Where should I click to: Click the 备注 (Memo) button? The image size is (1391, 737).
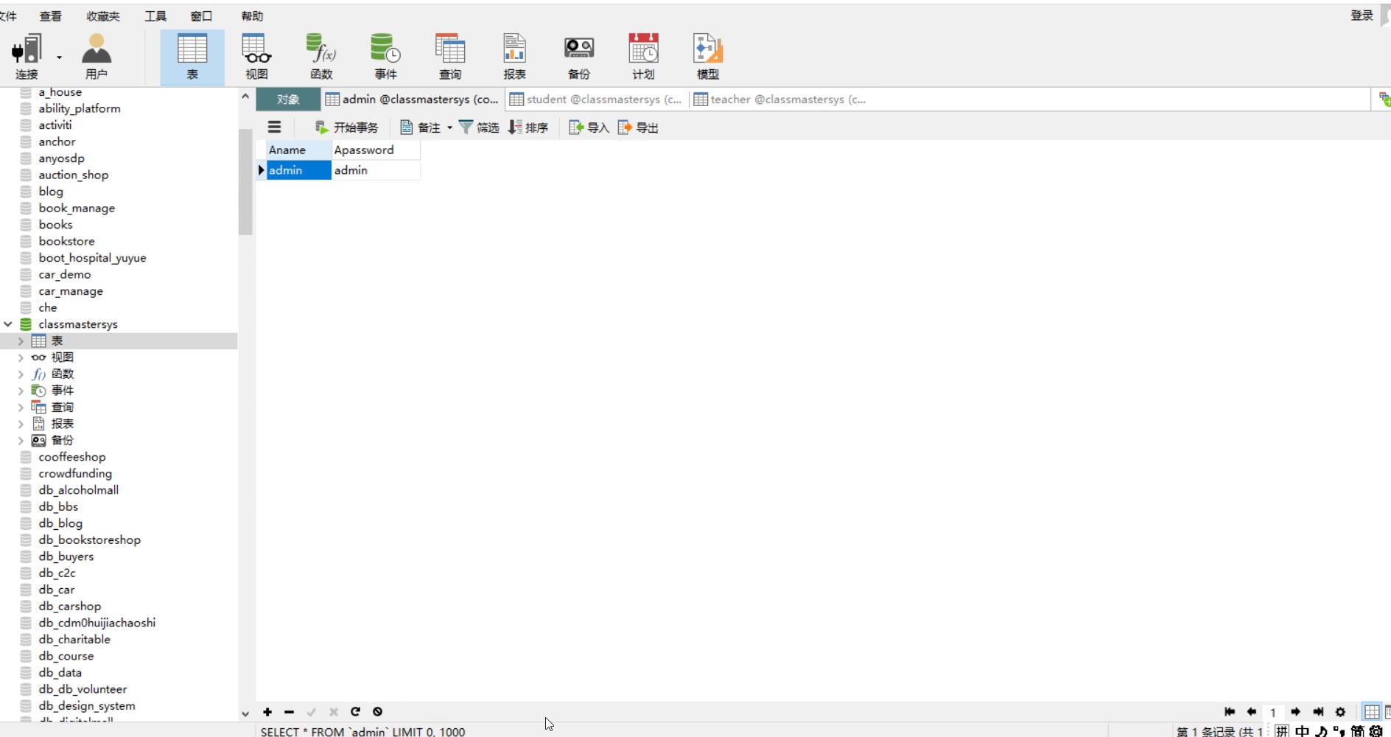[421, 128]
